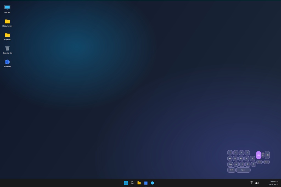Click the blue square taskbar app
The image size is (281, 187).
[146, 183]
